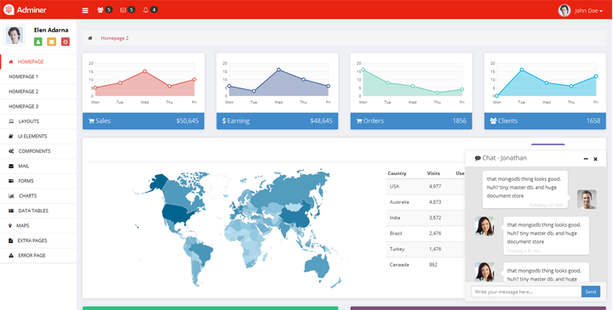This screenshot has height=310, width=613.
Task: Close the Chat - Jonathan panel
Action: 595,159
